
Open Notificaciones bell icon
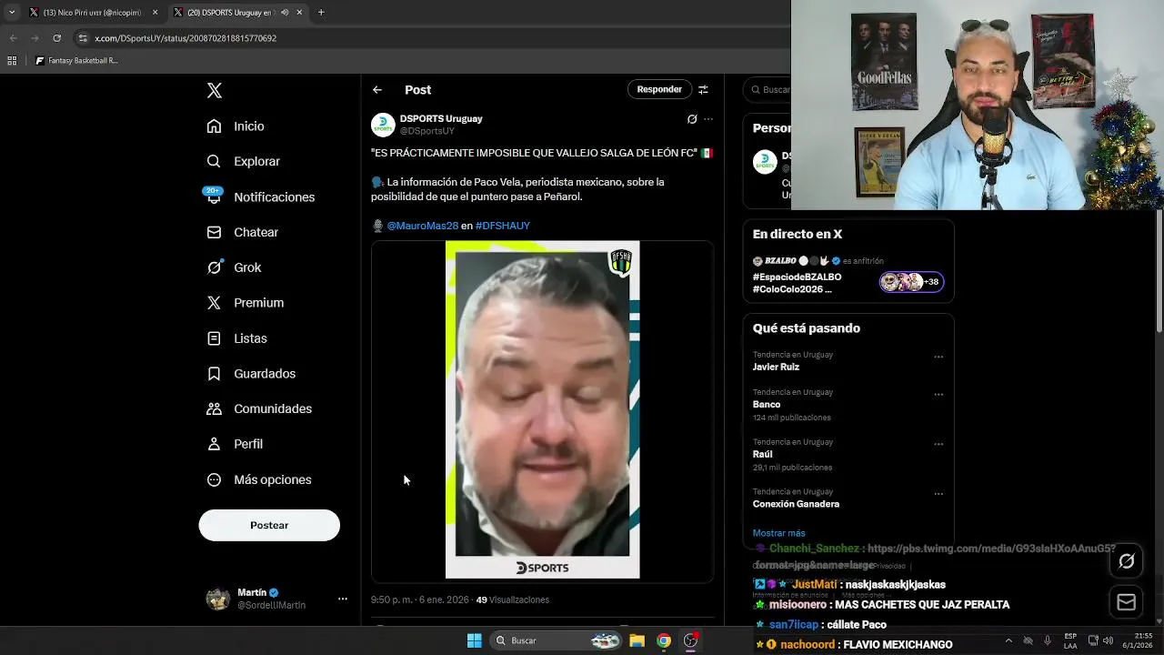(214, 196)
